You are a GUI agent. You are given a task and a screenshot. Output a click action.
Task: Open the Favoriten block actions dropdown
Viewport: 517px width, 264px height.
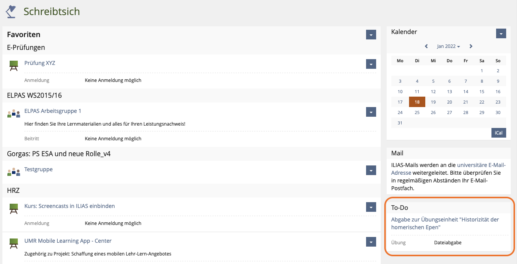coord(371,35)
